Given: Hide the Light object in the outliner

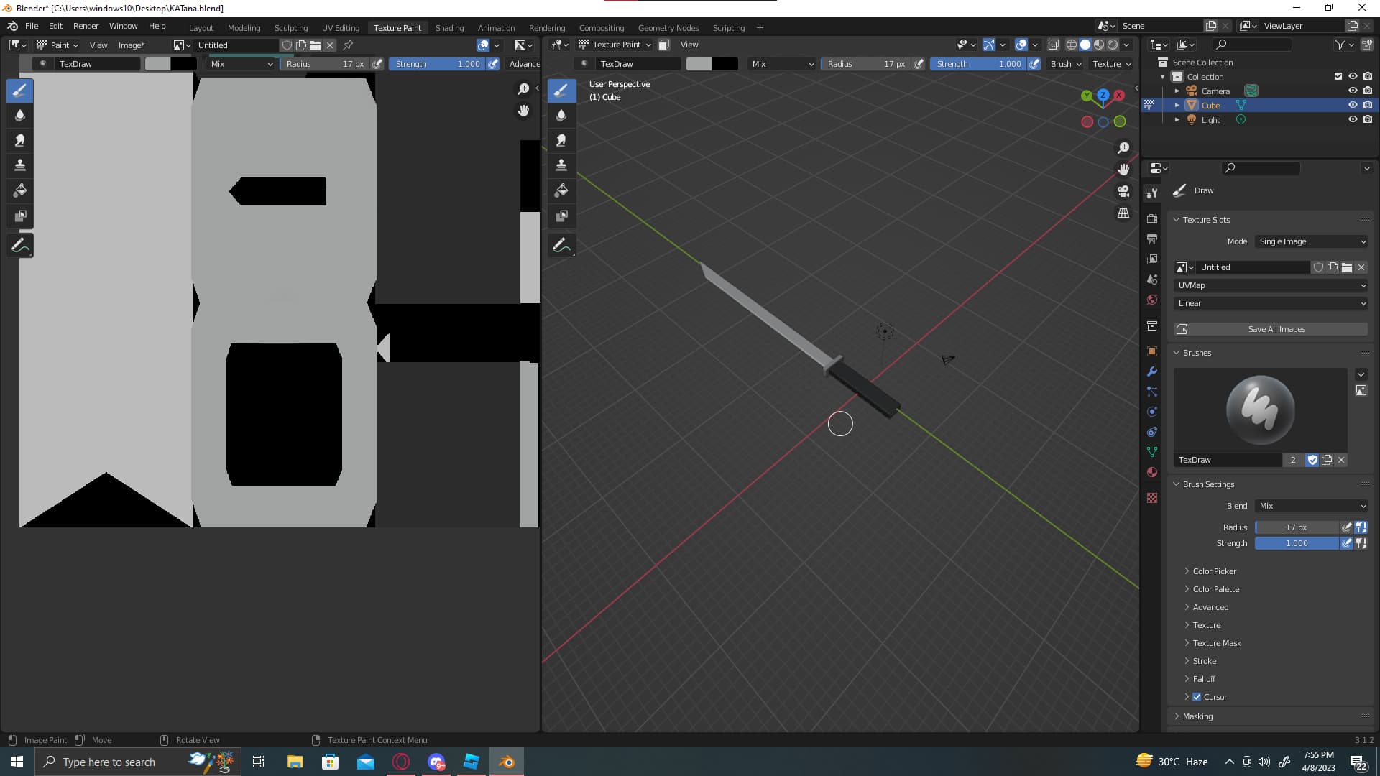Looking at the screenshot, I should tap(1353, 120).
